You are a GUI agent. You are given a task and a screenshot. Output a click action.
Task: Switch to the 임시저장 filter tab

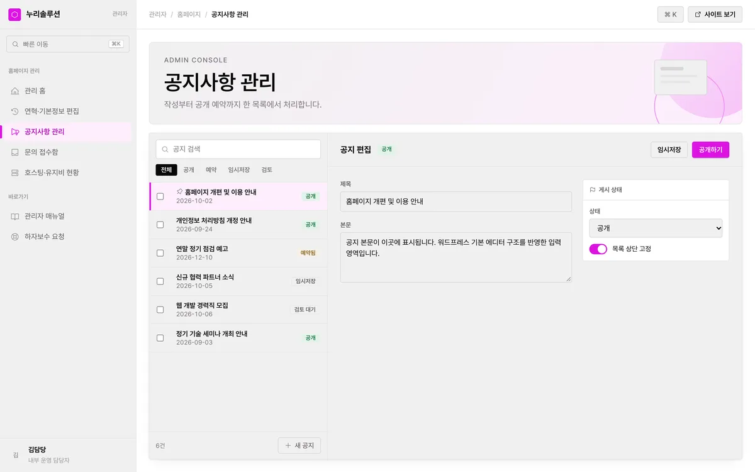tap(239, 170)
